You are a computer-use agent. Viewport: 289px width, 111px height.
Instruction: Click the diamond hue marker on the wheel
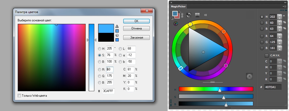[181, 68]
